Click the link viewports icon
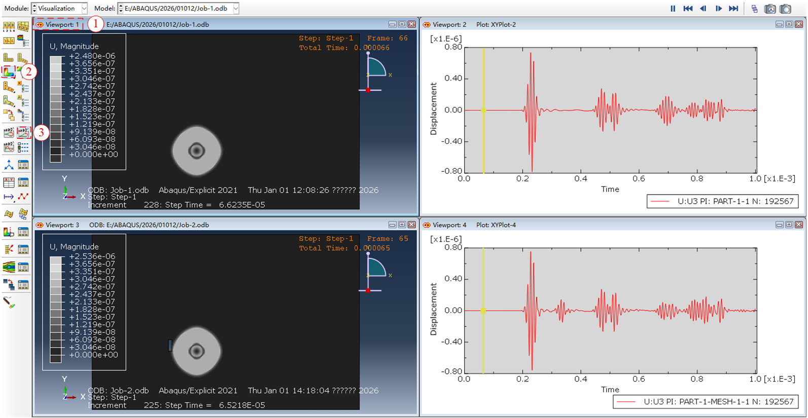 (754, 9)
